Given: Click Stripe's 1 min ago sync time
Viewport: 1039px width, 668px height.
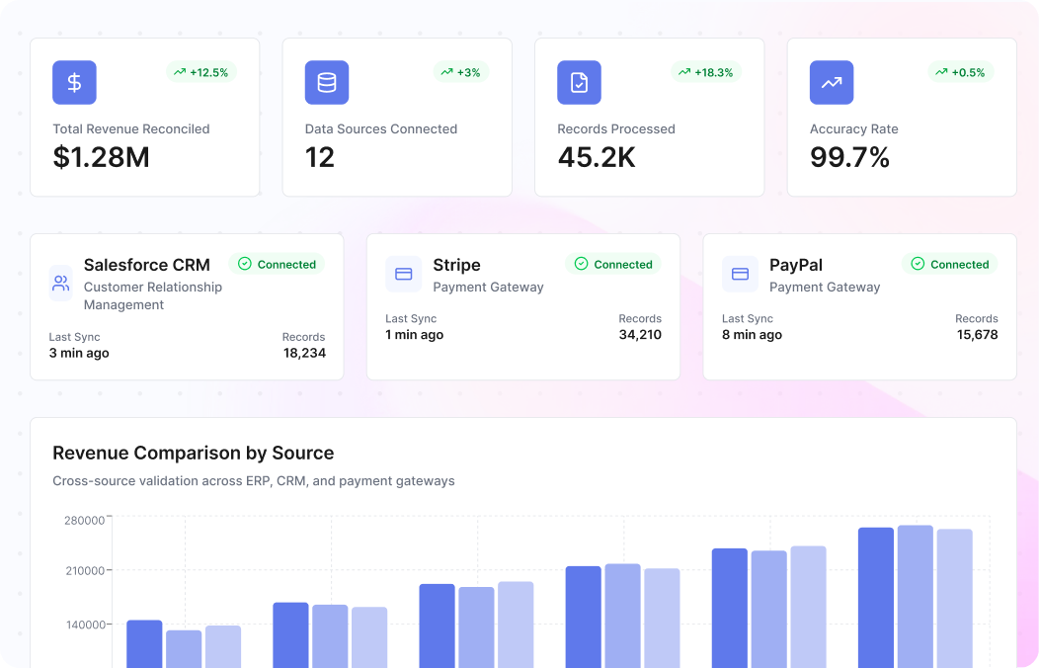Looking at the screenshot, I should 414,335.
